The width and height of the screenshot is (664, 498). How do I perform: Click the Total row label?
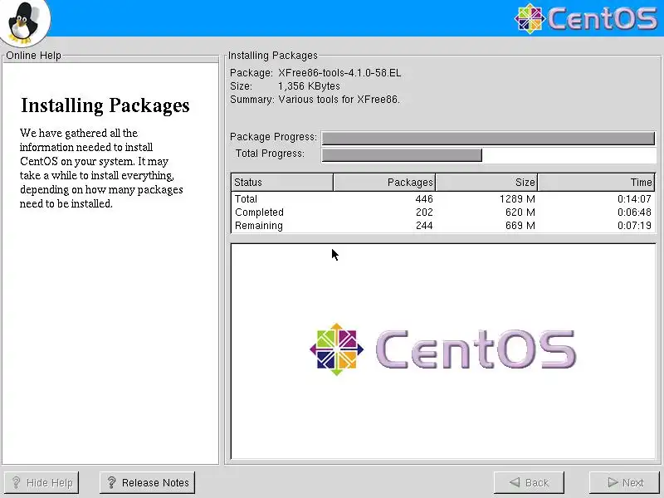click(246, 199)
